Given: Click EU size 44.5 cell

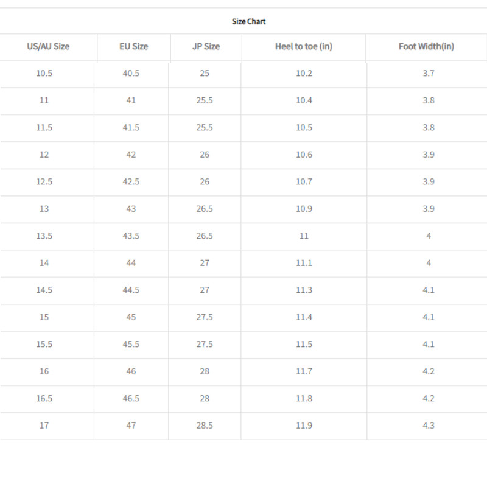Looking at the screenshot, I should point(131,290).
